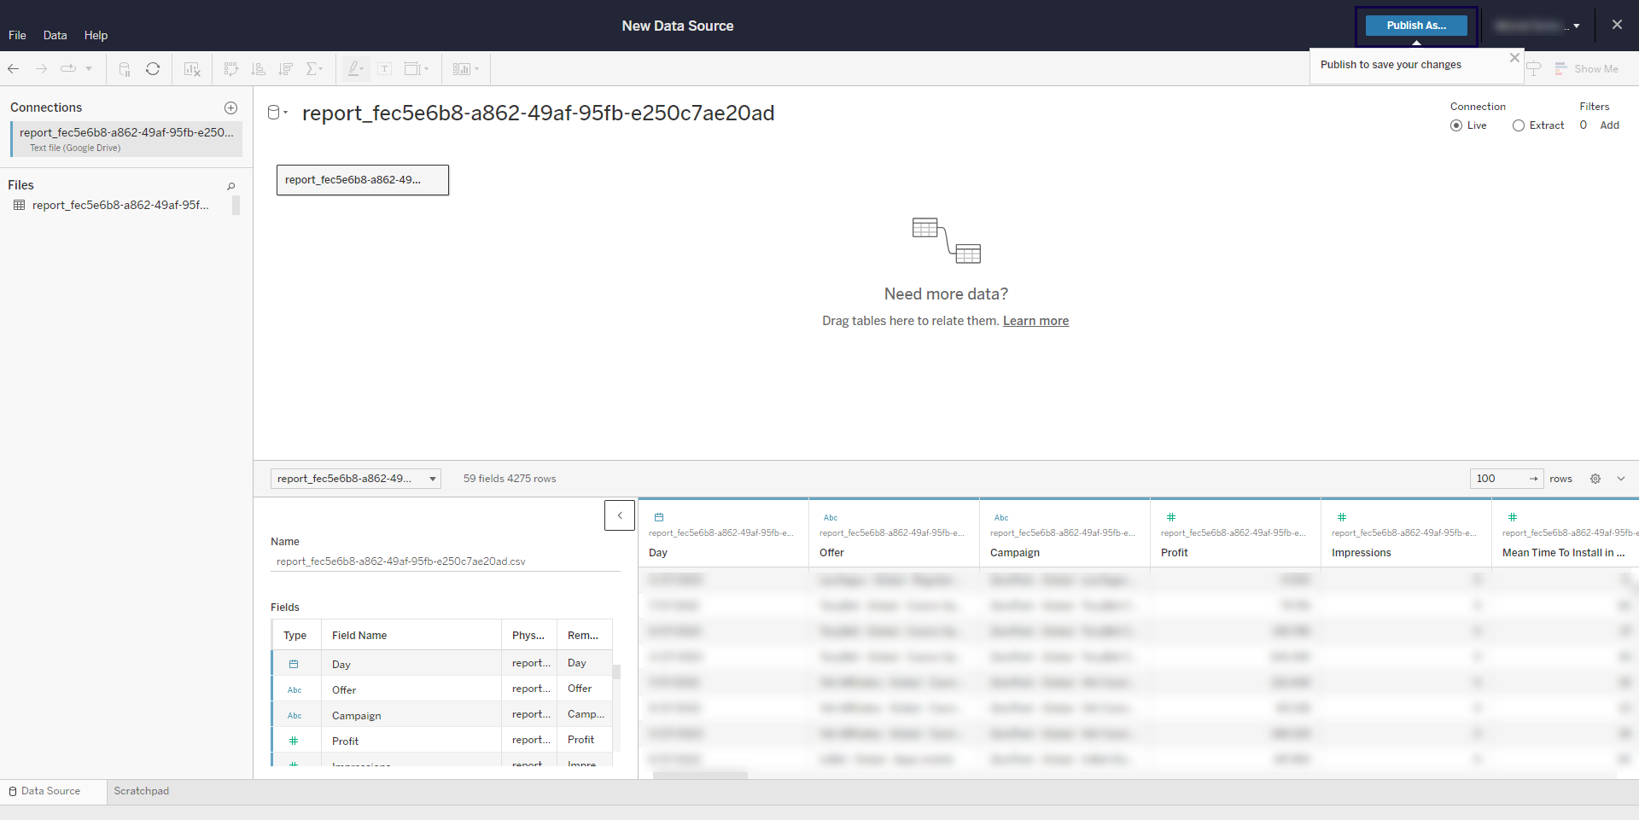Add a new connection with plus icon
Screen dimensions: 1639x820
[x=230, y=108]
